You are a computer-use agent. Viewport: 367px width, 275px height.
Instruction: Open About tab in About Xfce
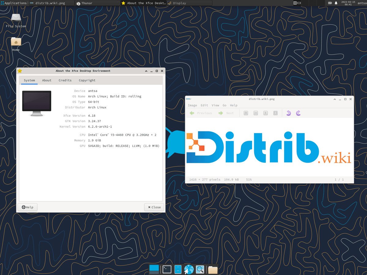pos(47,80)
